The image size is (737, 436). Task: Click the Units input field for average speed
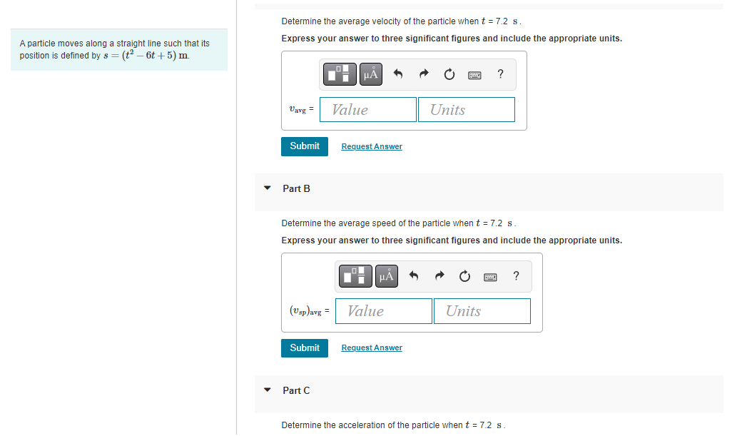click(x=482, y=310)
